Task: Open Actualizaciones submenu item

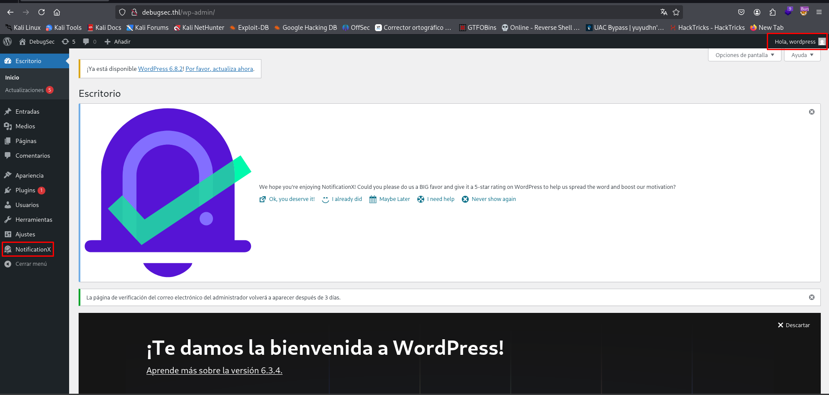Action: (29, 90)
